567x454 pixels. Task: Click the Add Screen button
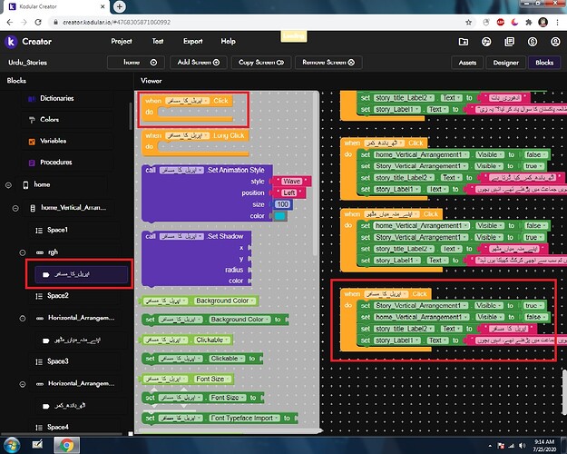(x=198, y=63)
